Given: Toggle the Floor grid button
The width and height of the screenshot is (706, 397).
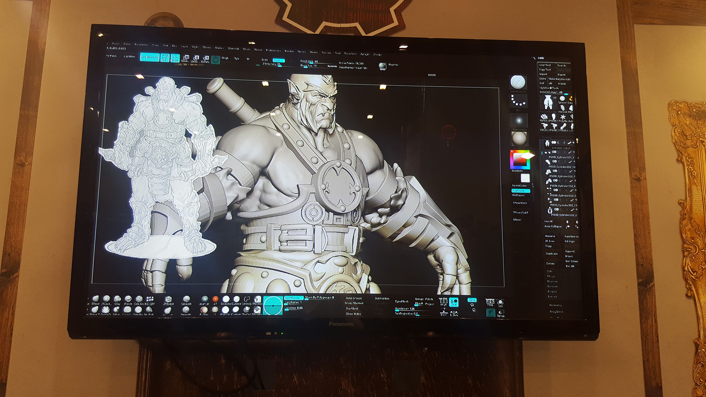Looking at the screenshot, I should tap(444, 313).
